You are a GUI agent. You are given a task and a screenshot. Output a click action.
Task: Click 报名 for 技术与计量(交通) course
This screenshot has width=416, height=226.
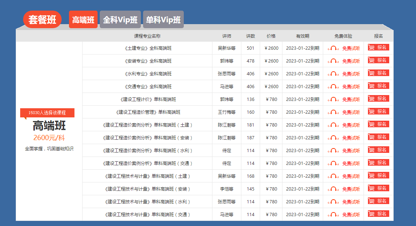pos(378,214)
